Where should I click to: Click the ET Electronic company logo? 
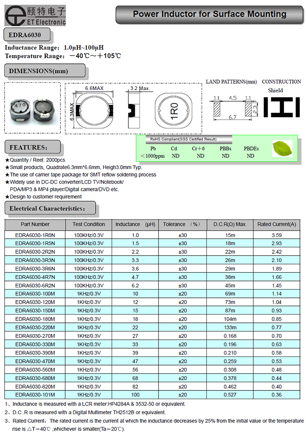[35, 16]
